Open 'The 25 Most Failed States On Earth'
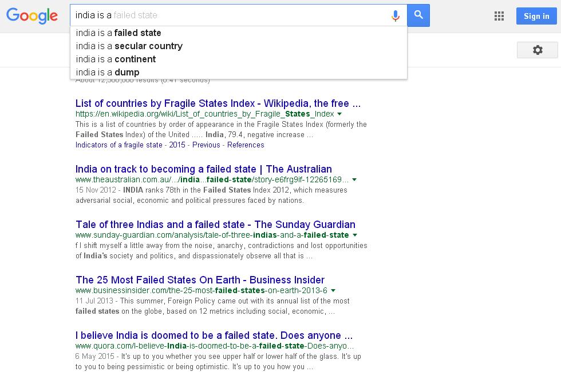The image size is (561, 372). click(x=200, y=280)
